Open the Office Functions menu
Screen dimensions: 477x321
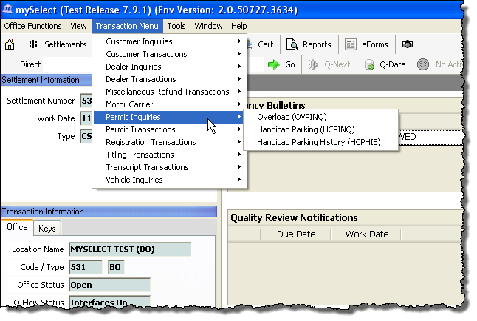click(x=33, y=26)
